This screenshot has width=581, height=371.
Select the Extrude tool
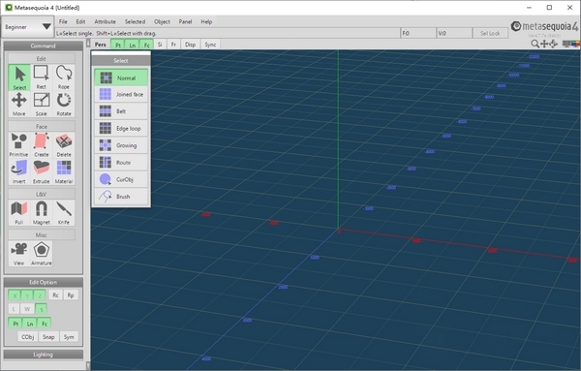point(41,172)
